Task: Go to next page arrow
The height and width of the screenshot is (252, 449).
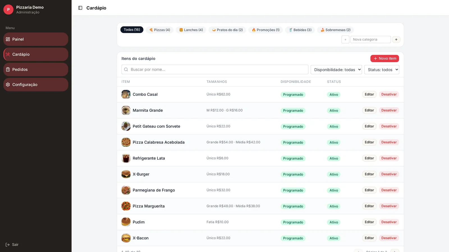Action: click(x=395, y=251)
